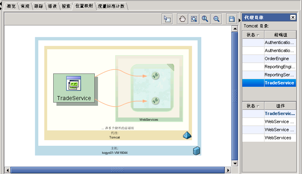
Task: Click the TradeService label on the map node
Action: (74, 98)
